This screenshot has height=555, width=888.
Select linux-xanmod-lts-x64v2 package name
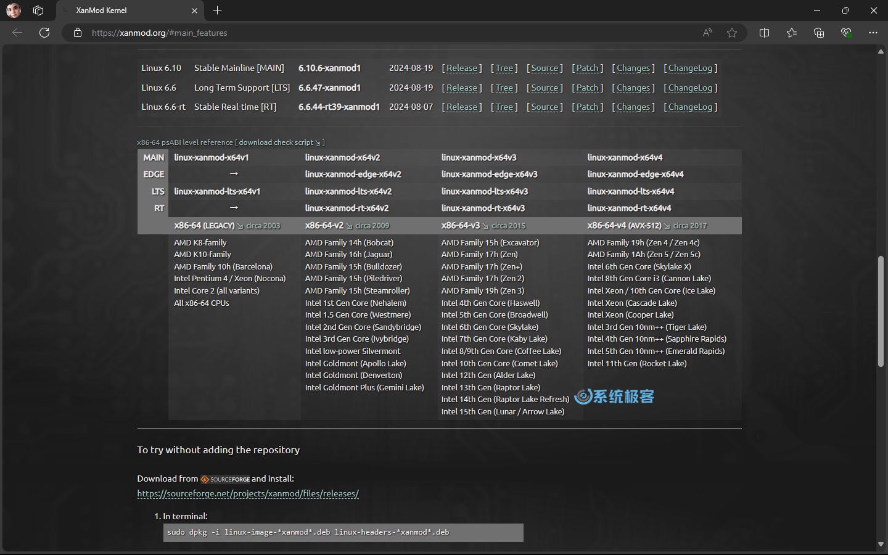(x=348, y=192)
